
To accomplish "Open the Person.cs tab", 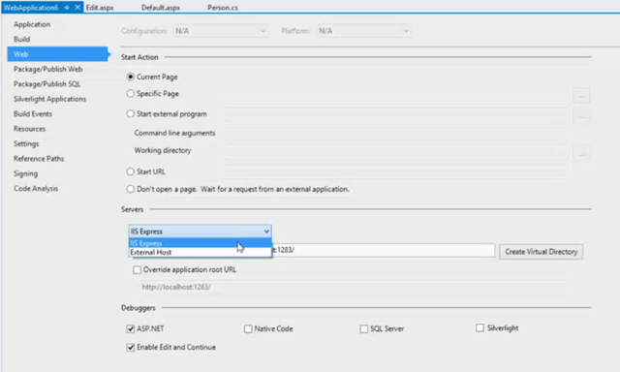I will point(223,8).
